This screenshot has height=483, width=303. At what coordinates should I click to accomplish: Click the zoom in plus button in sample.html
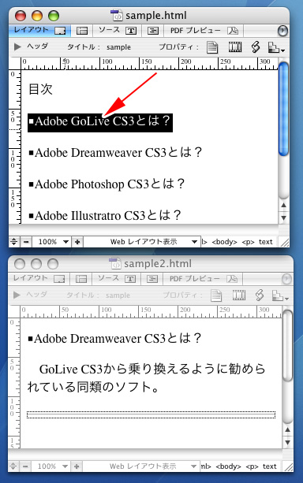77,242
